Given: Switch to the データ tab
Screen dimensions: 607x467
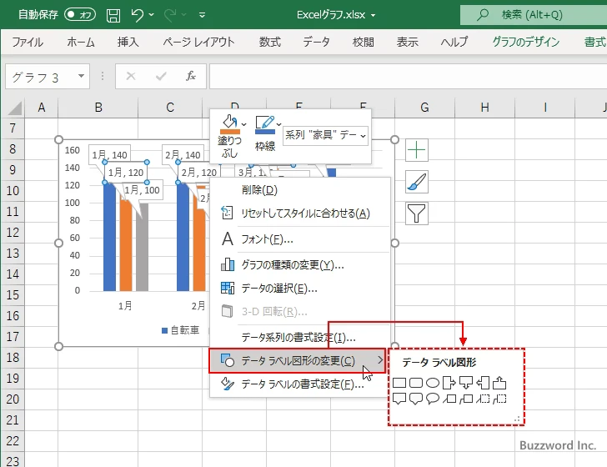Looking at the screenshot, I should pos(316,42).
